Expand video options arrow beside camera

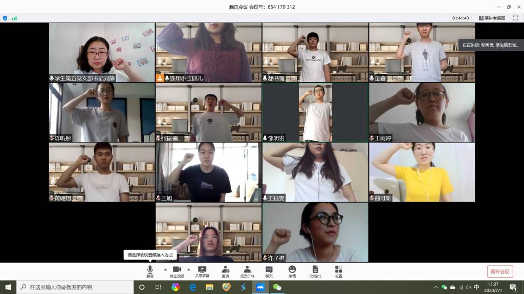click(189, 269)
